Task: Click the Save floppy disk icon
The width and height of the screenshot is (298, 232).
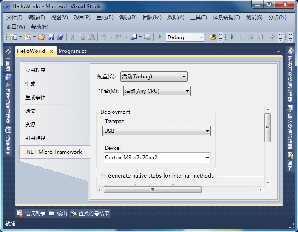Action: 51,37
